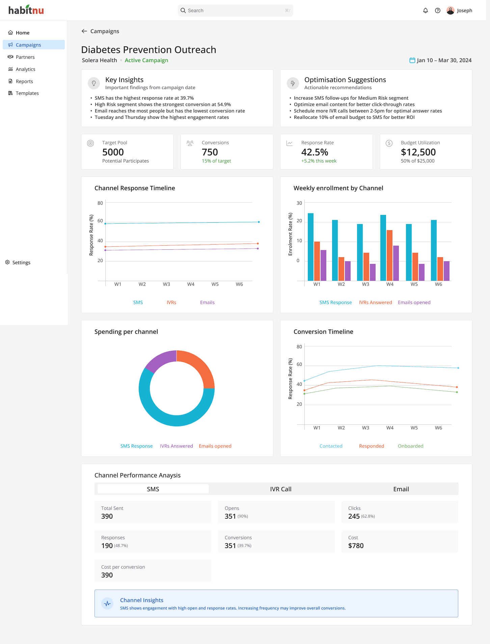Click the Jan 10 – Mar 30, 2024 date range
Image resolution: width=490 pixels, height=644 pixels.
[x=444, y=60]
